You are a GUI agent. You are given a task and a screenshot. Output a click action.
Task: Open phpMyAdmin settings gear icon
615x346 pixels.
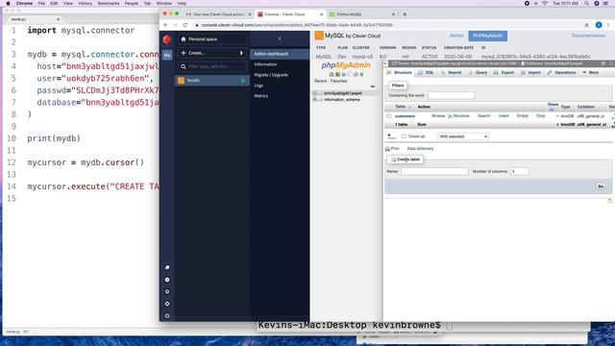(x=356, y=75)
